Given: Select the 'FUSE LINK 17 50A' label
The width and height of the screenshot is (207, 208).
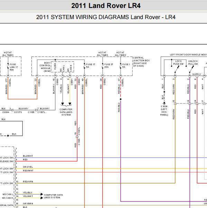Looking at the screenshot, I should (x=14, y=67).
